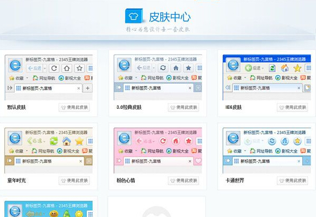This screenshot has height=217, width=316.
Task: Open the 默认皮肤 preview thumbnail
Action: tap(49, 77)
